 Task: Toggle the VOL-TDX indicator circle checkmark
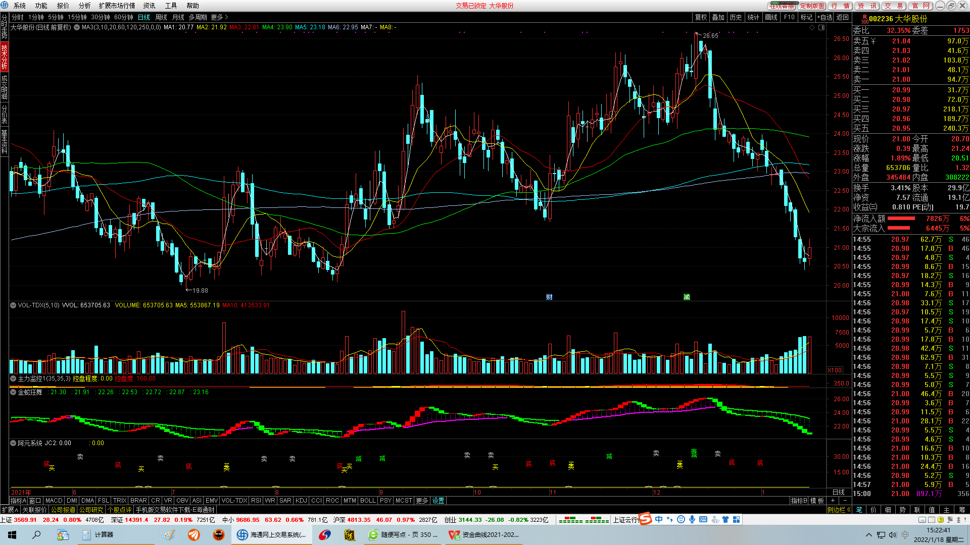click(13, 305)
